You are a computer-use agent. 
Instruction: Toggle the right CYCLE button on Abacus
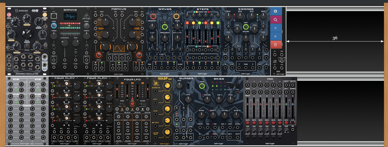click(139, 55)
